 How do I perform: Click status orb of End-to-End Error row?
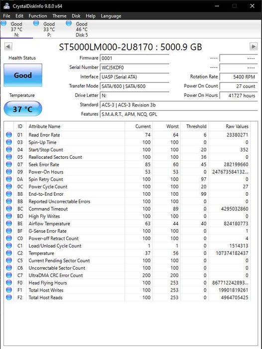(x=9, y=194)
